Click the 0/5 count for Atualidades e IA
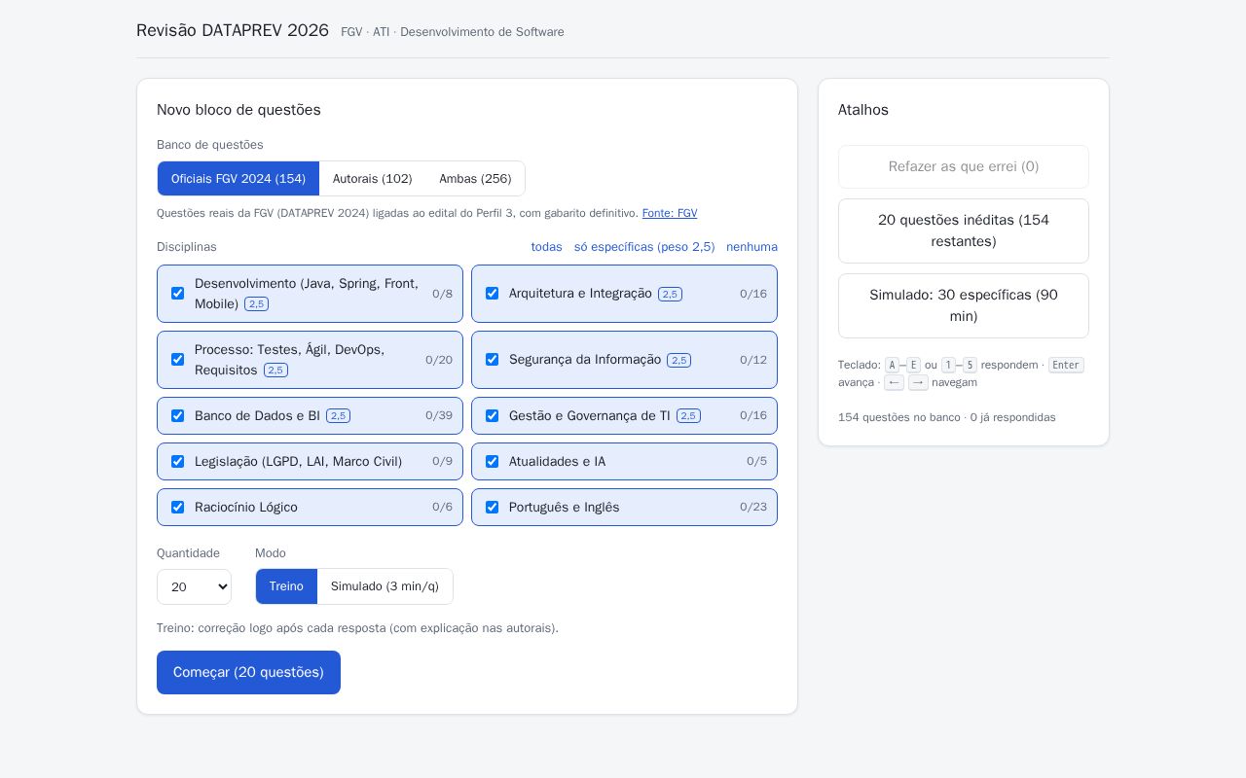Viewport: 1246px width, 778px height. click(756, 461)
